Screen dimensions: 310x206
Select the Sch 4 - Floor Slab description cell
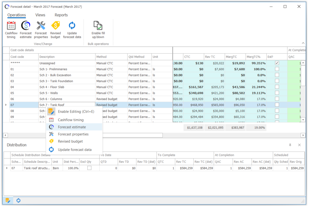pyautogui.click(x=67, y=87)
